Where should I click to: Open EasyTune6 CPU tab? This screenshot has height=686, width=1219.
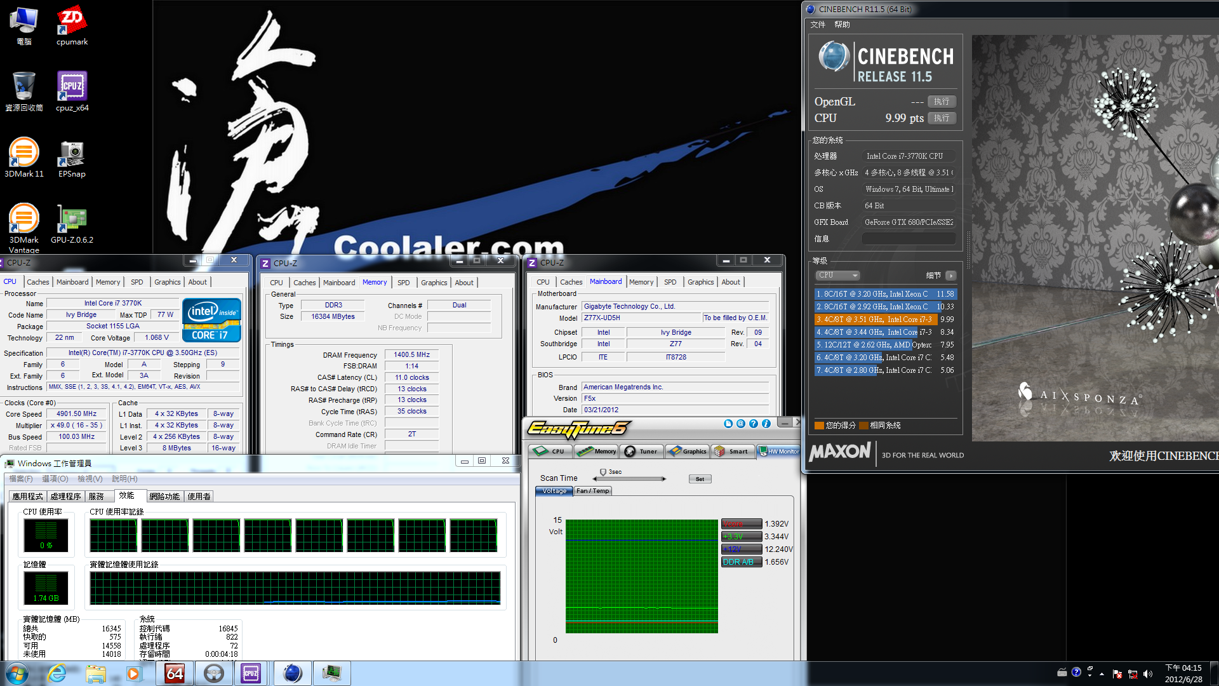[x=550, y=451]
